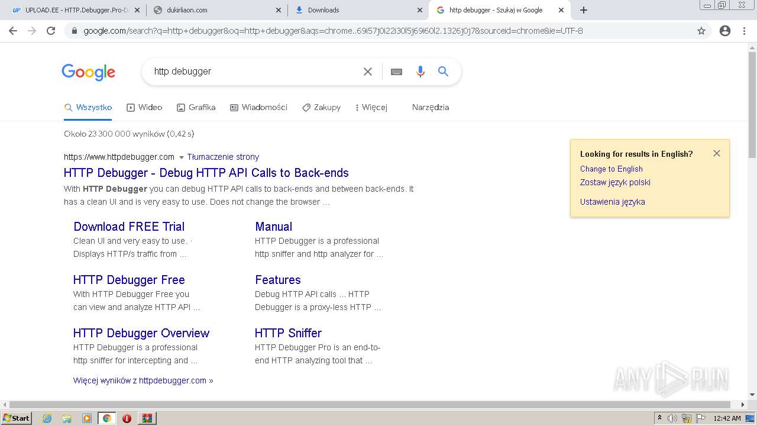Select the Wszystko results filter
Screen dimensions: 757x426
click(88, 108)
